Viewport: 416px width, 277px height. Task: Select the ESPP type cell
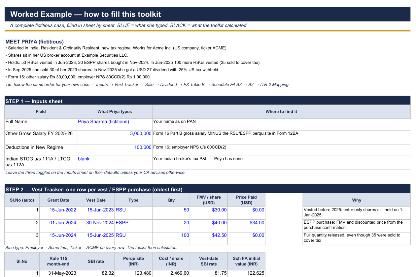pyautogui.click(x=133, y=226)
